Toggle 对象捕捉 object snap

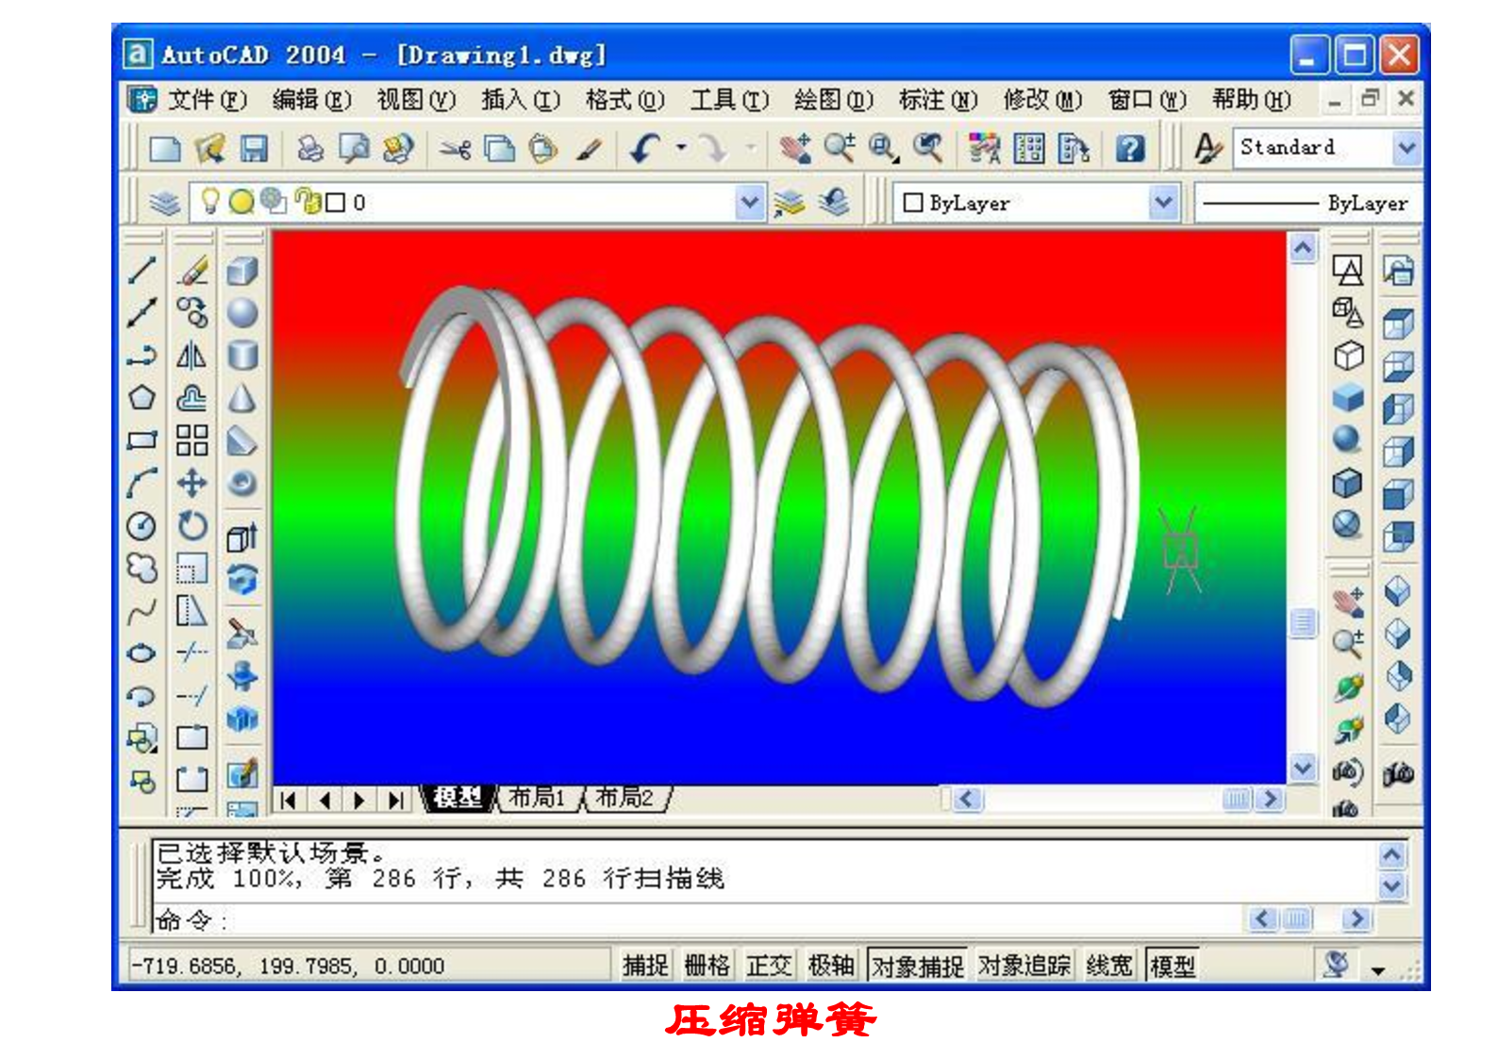tap(918, 966)
